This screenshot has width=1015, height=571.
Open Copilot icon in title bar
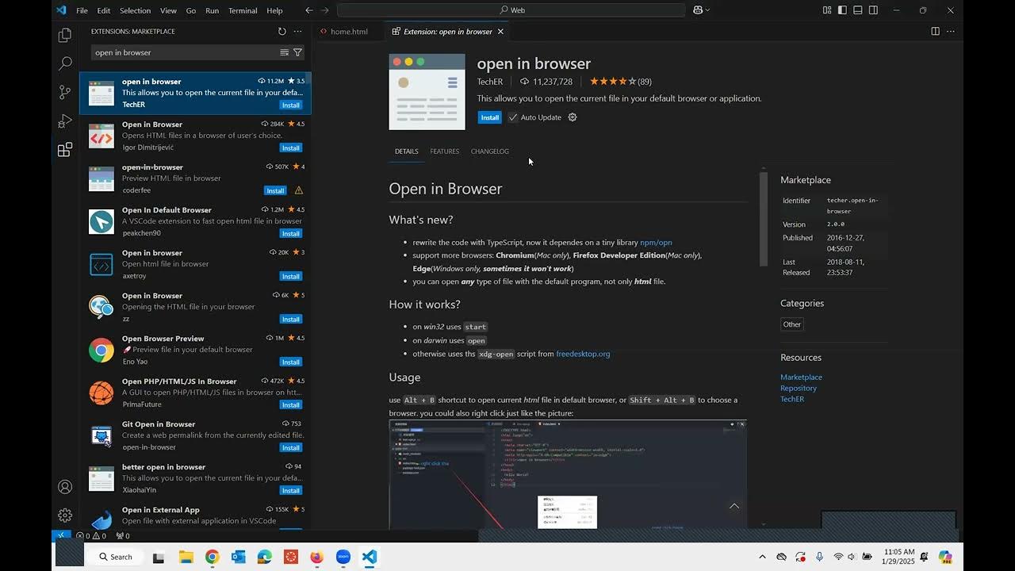click(699, 10)
